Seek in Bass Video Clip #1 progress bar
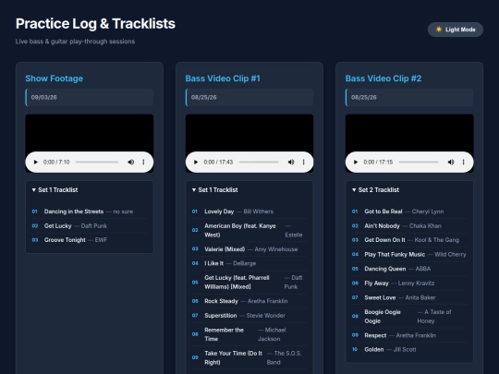 [x=259, y=163]
